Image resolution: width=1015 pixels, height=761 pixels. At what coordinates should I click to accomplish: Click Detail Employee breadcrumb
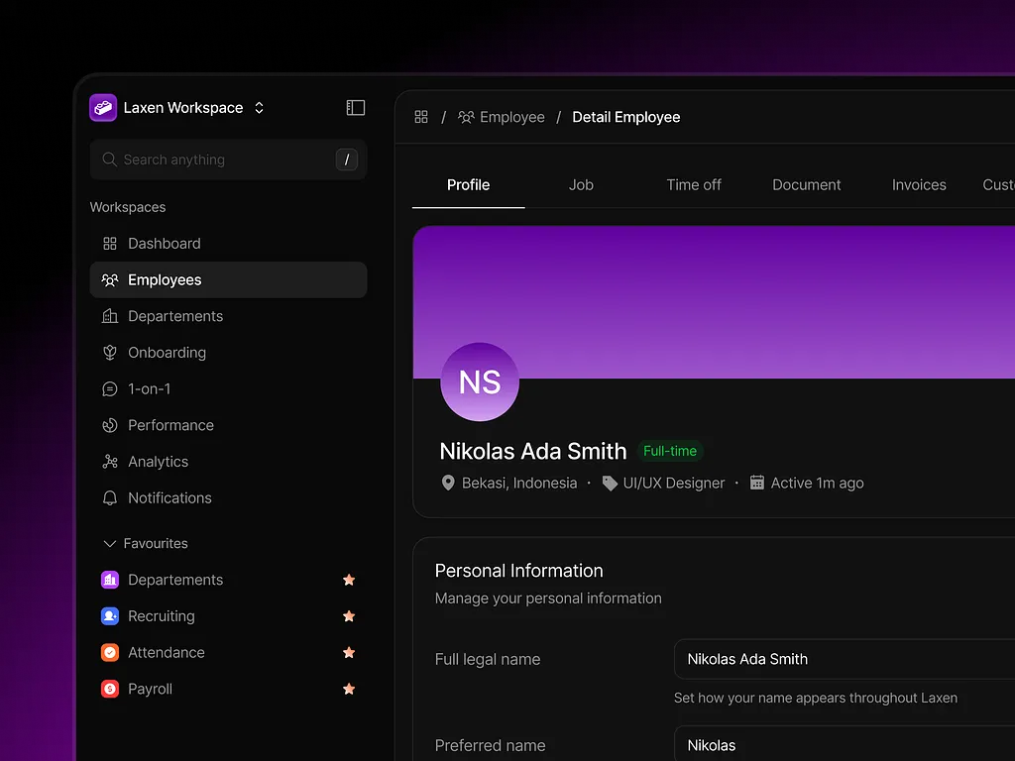click(x=626, y=117)
